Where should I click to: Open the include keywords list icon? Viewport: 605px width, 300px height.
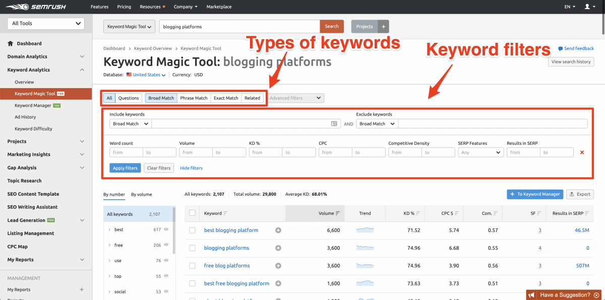(334, 124)
